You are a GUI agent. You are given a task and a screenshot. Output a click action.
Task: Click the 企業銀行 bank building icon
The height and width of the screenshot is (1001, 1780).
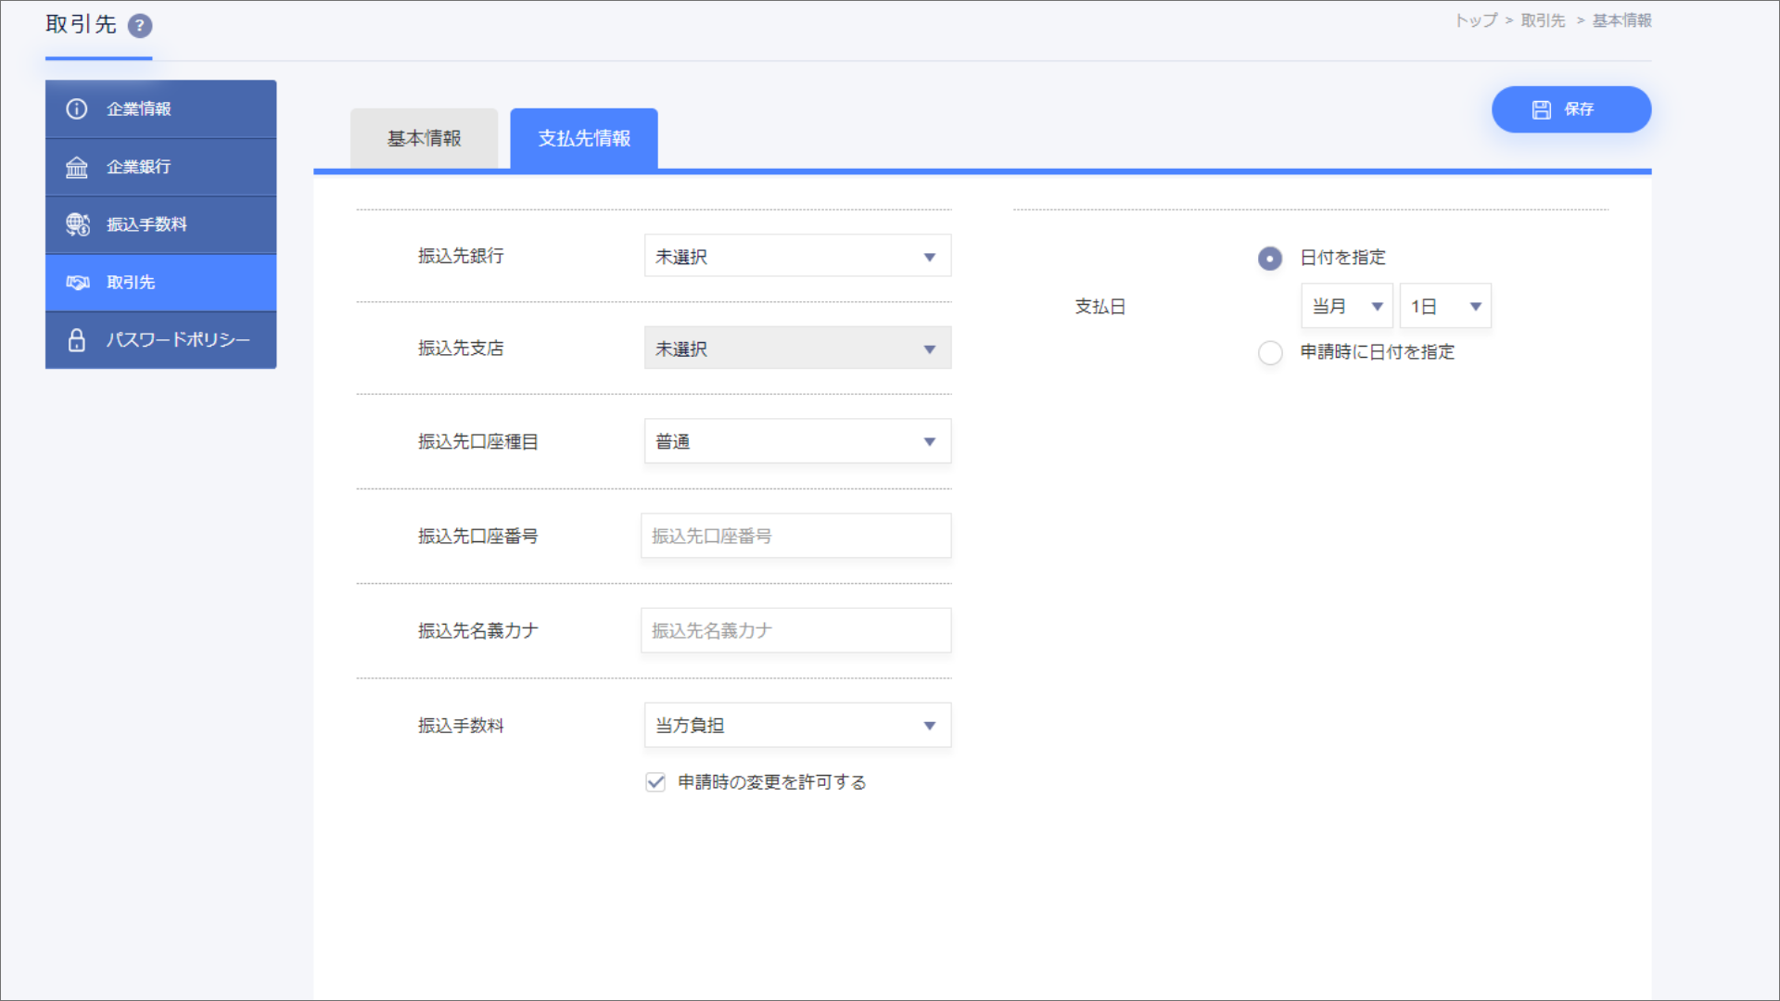(77, 167)
